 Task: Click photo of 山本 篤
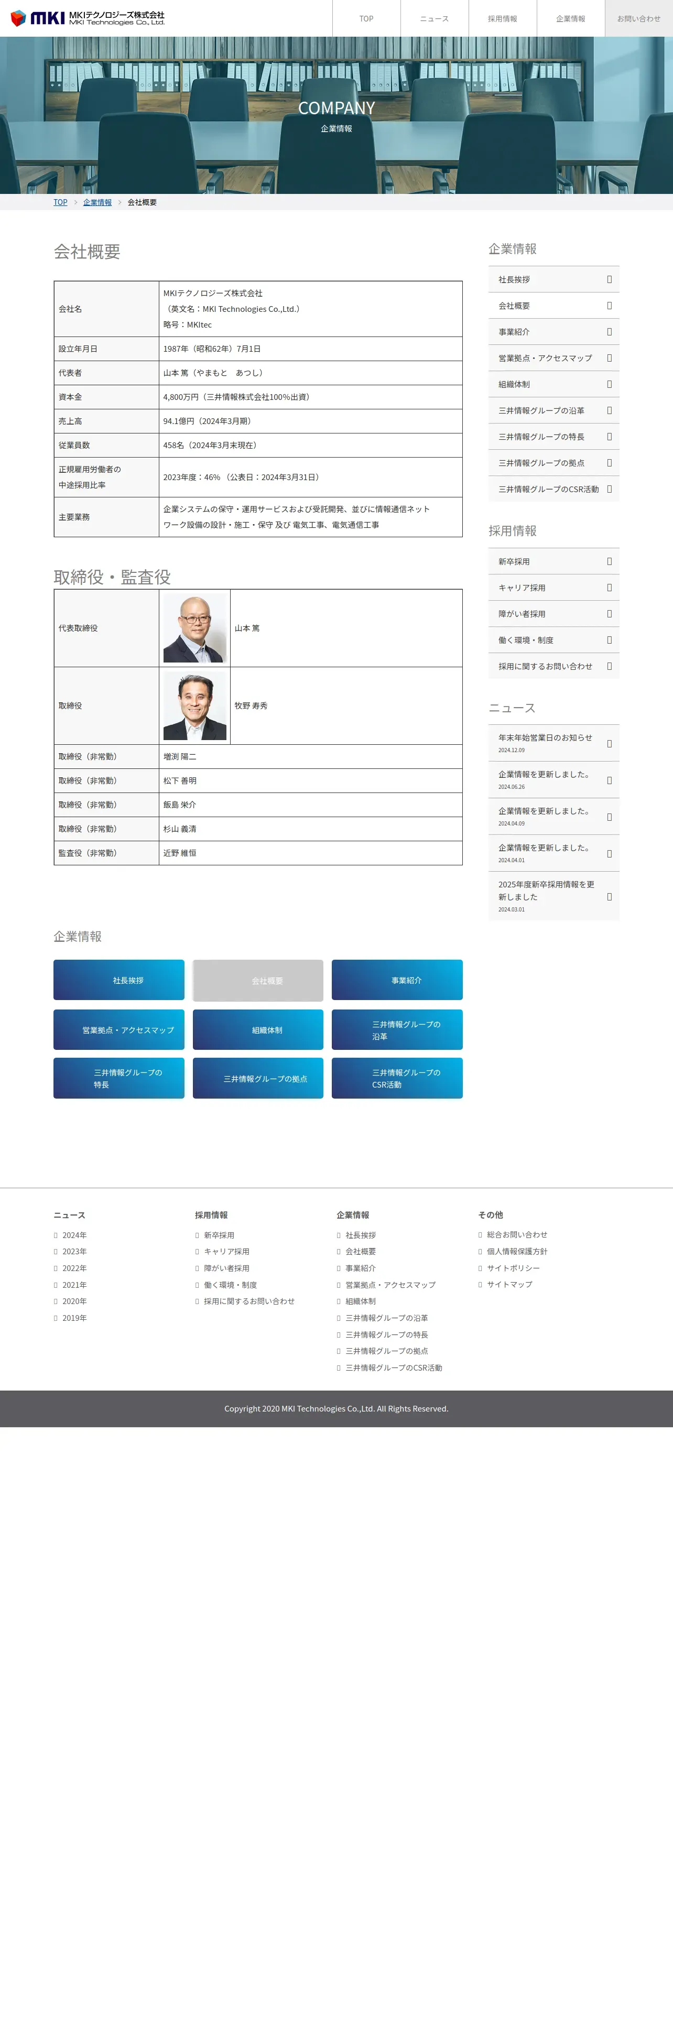click(194, 628)
